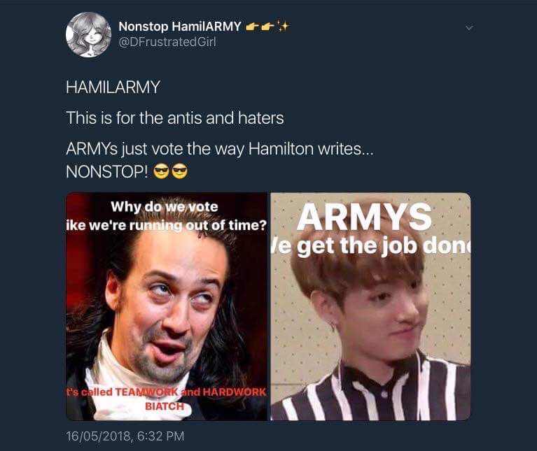Click the 'This is for the antis and haters' line

(x=175, y=118)
